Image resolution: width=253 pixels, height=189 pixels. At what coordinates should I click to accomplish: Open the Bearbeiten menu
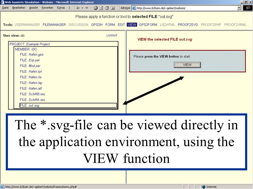(19, 8)
